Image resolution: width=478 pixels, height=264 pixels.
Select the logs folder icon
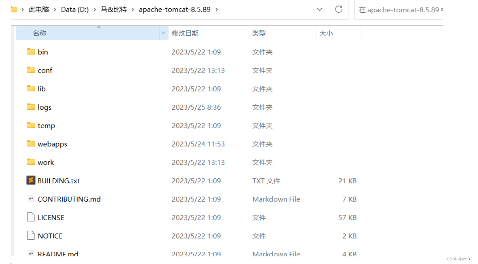point(31,107)
